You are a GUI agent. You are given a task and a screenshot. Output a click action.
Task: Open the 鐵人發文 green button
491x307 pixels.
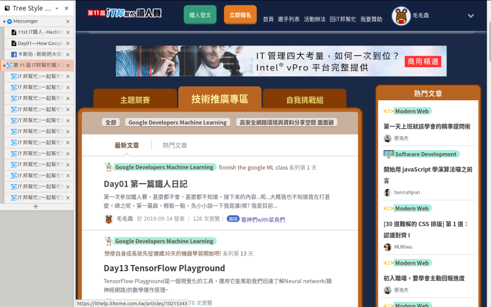point(200,15)
